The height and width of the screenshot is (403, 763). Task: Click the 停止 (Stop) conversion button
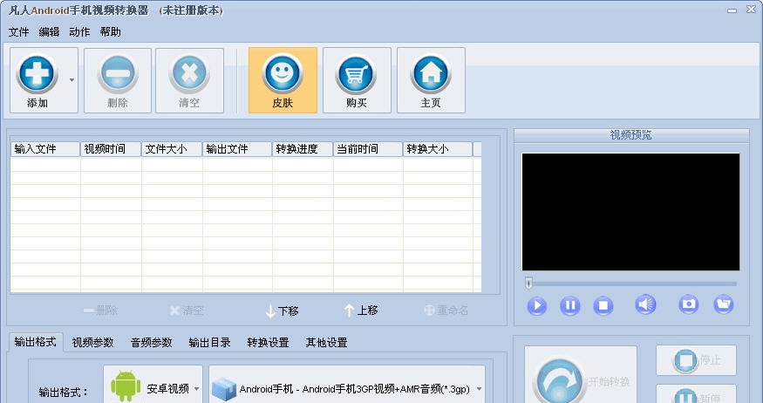click(x=697, y=360)
